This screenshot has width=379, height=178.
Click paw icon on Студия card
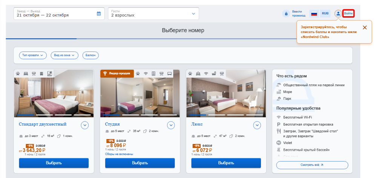pyautogui.click(x=138, y=73)
